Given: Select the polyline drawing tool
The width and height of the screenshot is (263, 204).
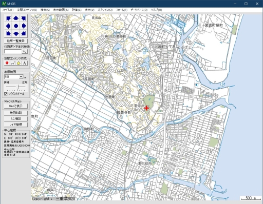Looking at the screenshot, I should click(x=13, y=63).
